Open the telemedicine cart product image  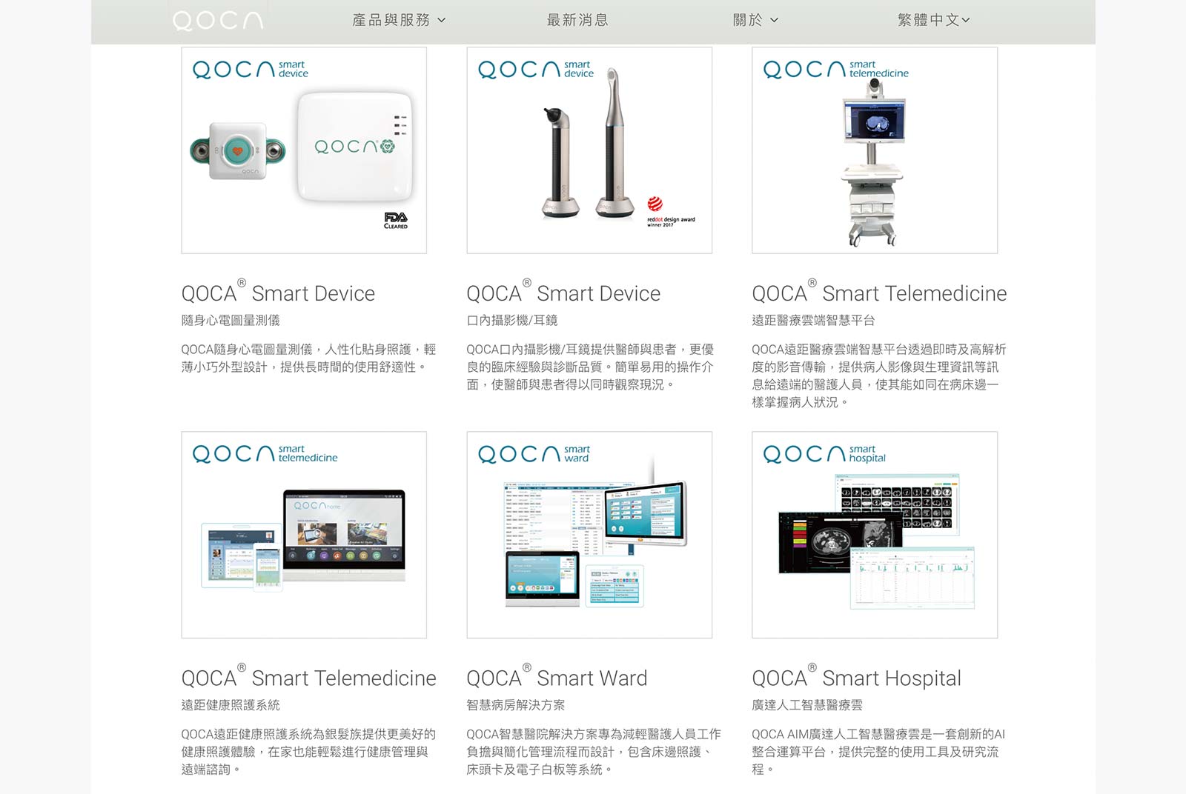coord(875,150)
